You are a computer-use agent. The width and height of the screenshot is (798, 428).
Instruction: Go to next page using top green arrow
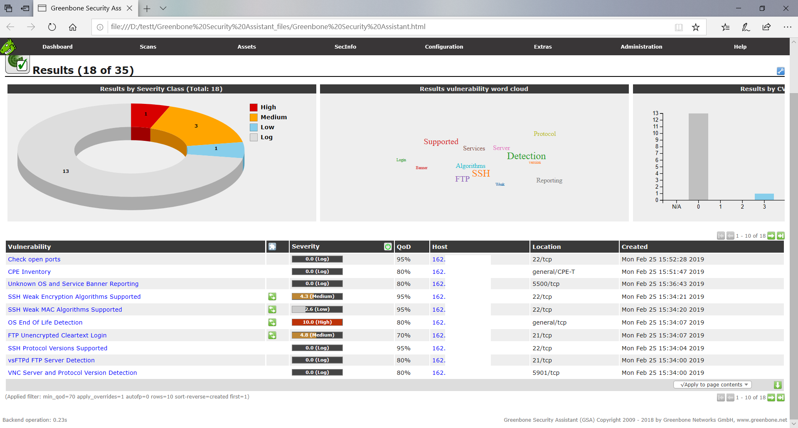point(771,236)
